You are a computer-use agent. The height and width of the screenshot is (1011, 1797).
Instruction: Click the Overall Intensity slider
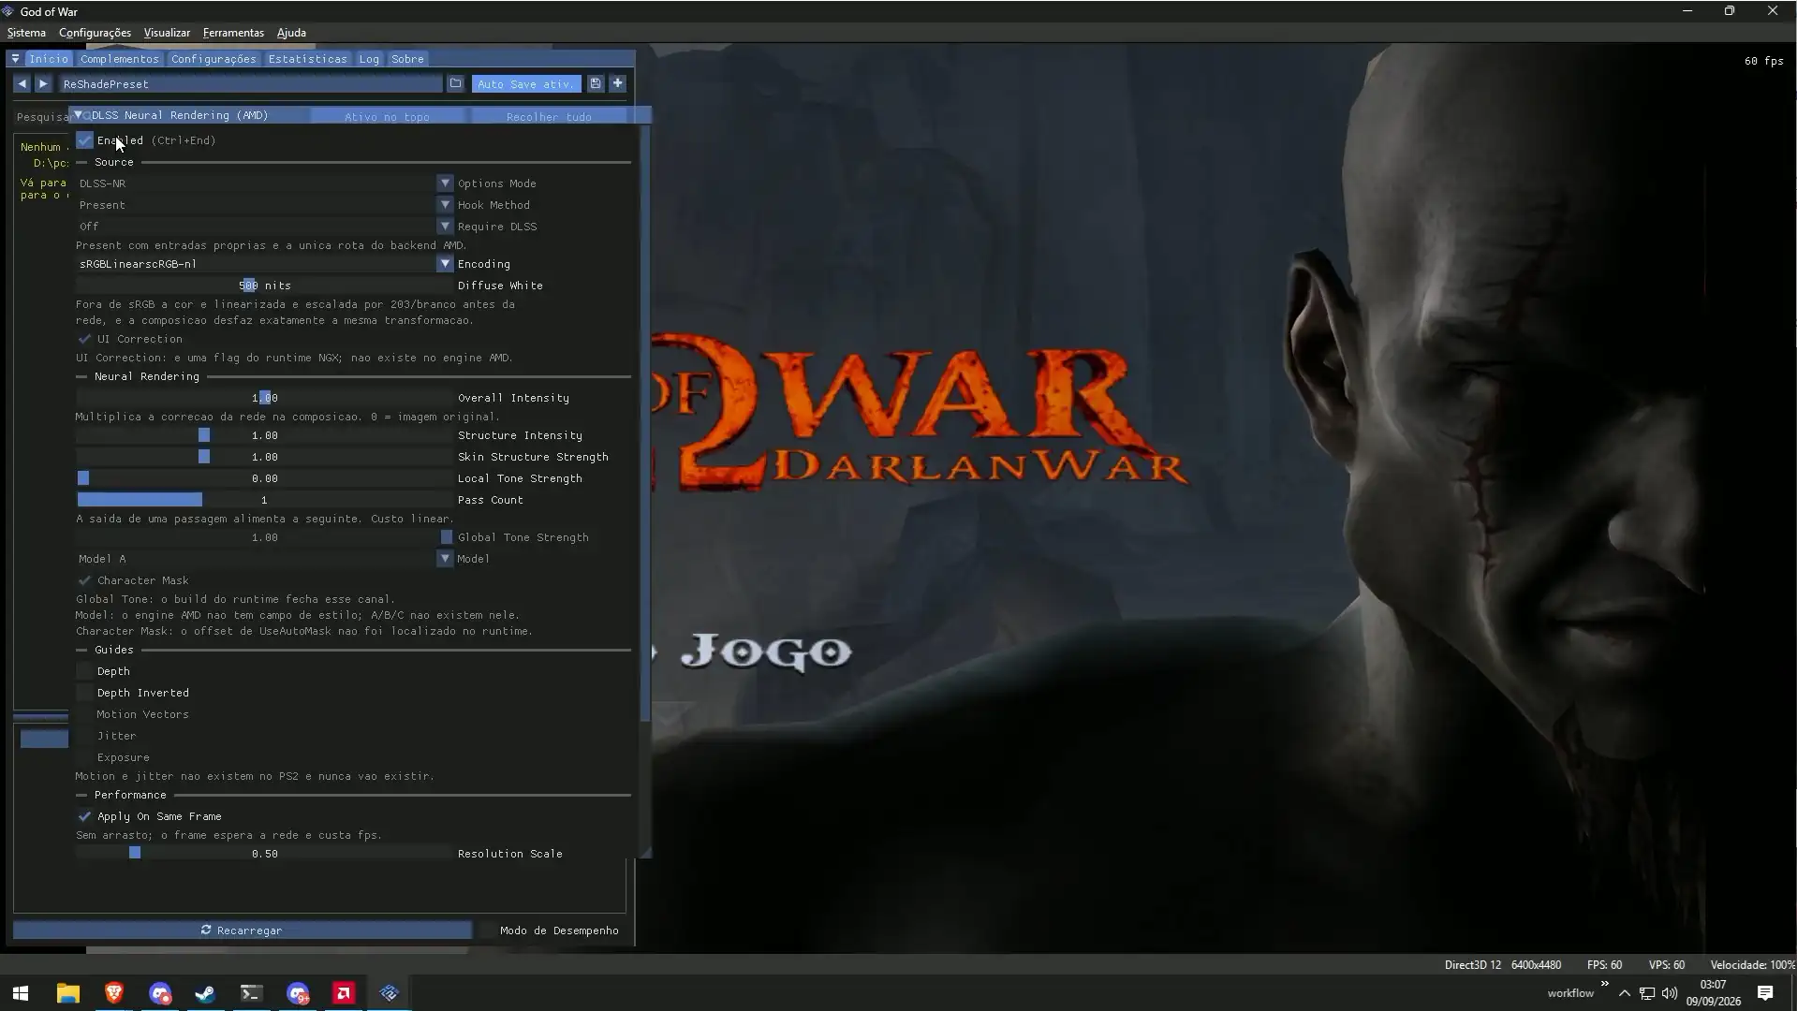point(264,398)
